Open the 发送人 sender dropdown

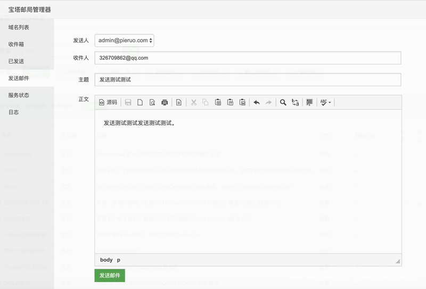click(x=125, y=40)
